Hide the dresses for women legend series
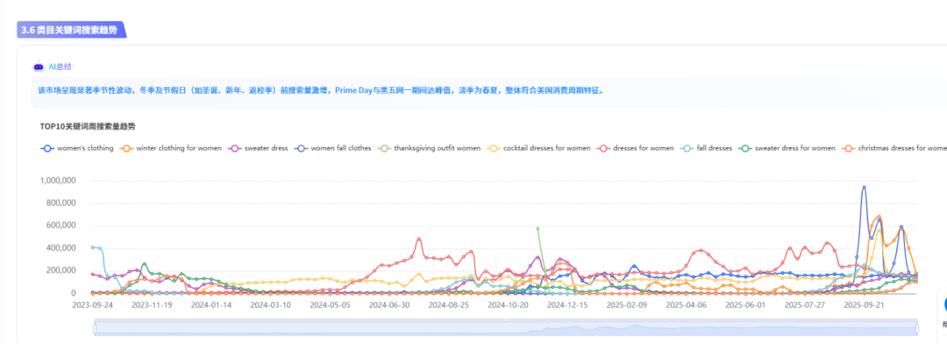 636,148
